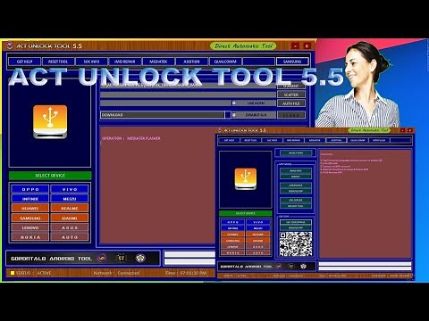The height and width of the screenshot is (321, 429).
Task: Click the FLASH button
Action: pos(291,115)
